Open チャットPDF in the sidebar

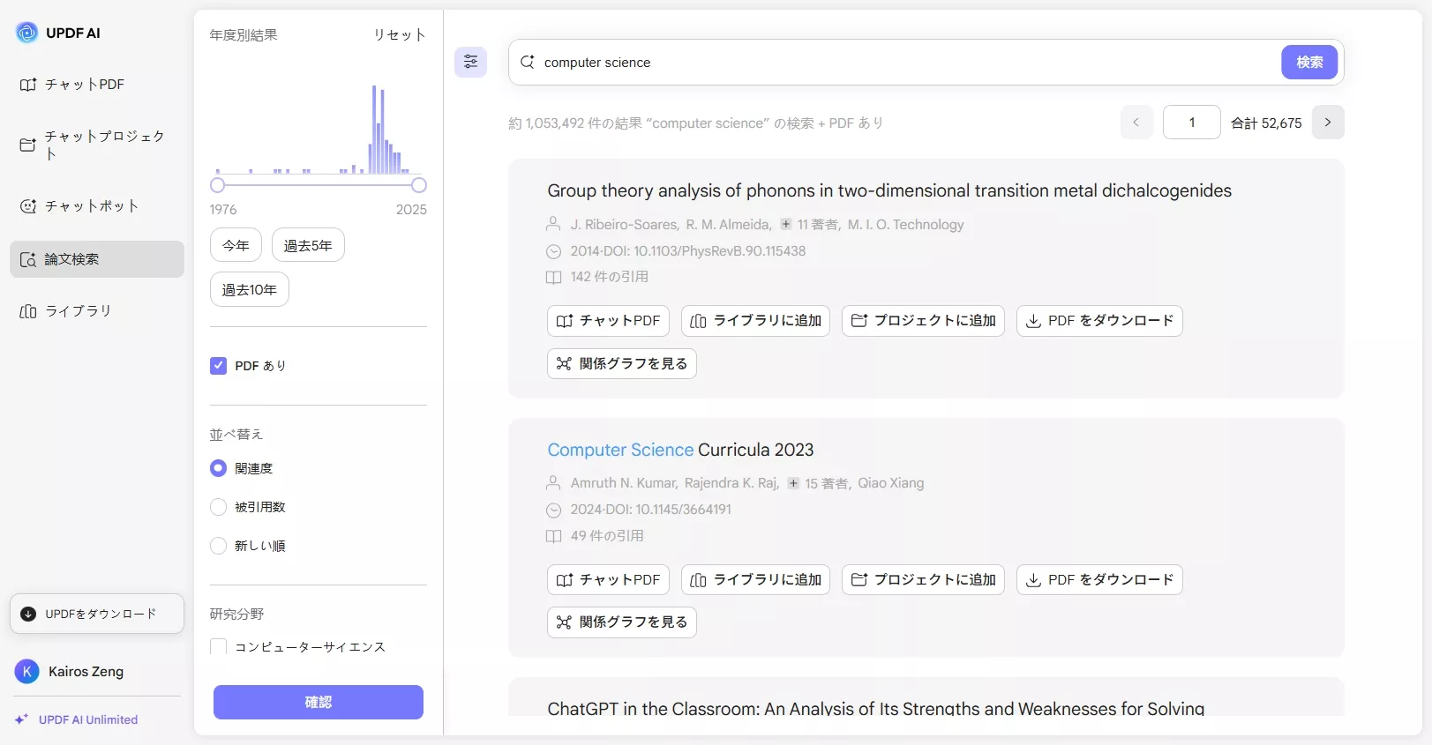97,85
